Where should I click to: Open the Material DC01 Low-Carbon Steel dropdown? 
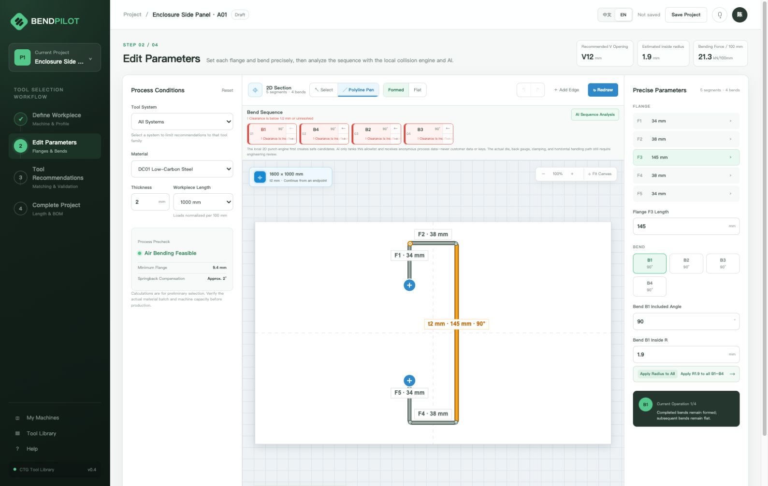pyautogui.click(x=182, y=169)
